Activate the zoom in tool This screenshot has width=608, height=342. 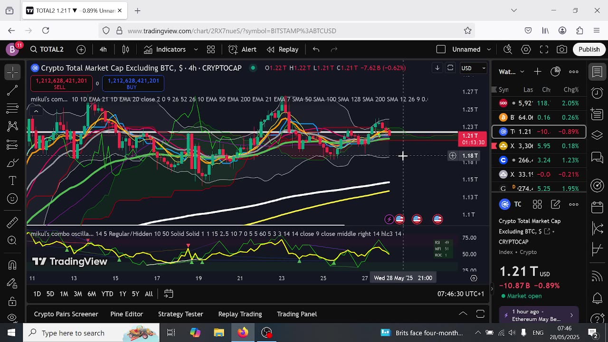(x=12, y=240)
